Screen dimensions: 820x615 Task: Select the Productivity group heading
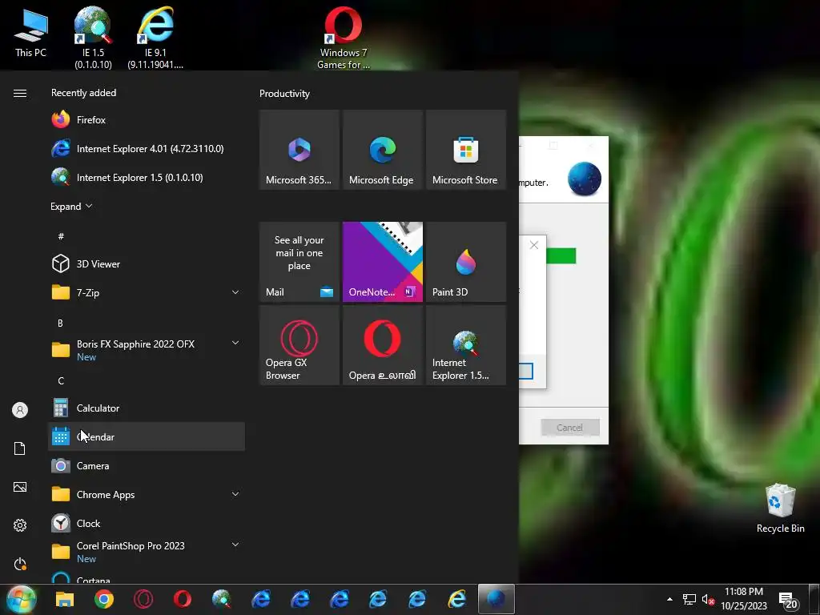click(x=284, y=94)
